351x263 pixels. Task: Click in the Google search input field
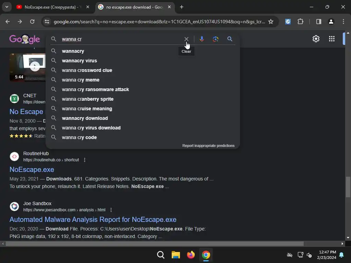(x=121, y=39)
